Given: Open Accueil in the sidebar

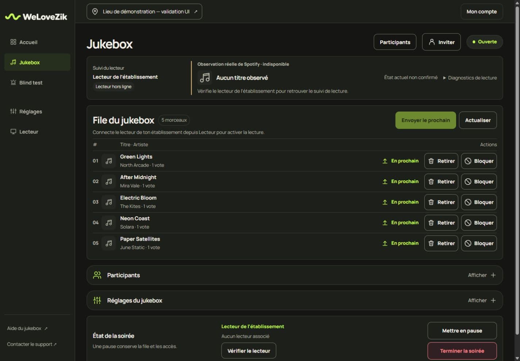Looking at the screenshot, I should 37,42.
